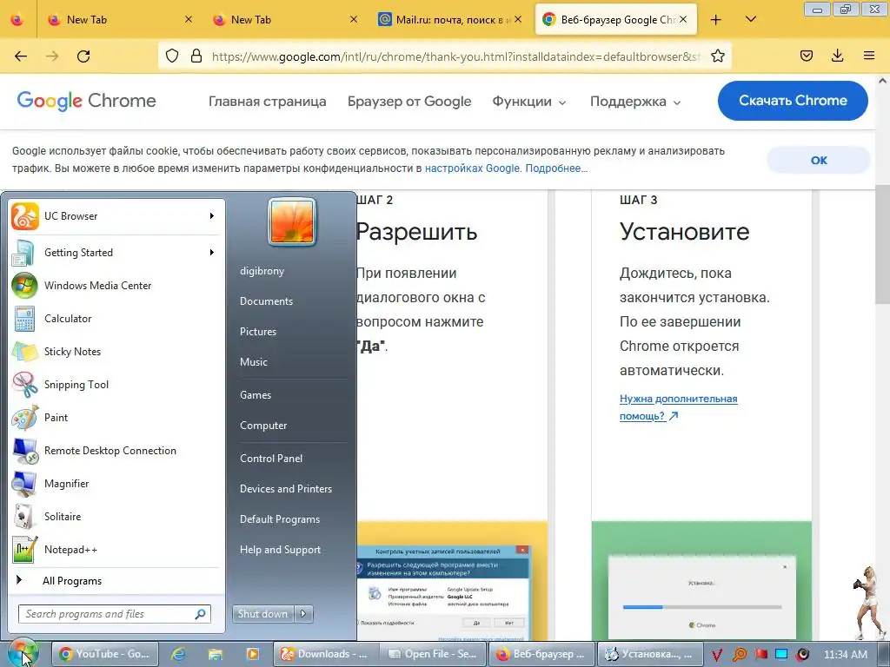Screen dimensions: 890x667
Task: Save page to Pocket
Action: [x=807, y=56]
